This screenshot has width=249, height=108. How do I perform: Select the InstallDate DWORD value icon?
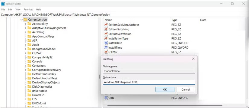tap(106, 43)
